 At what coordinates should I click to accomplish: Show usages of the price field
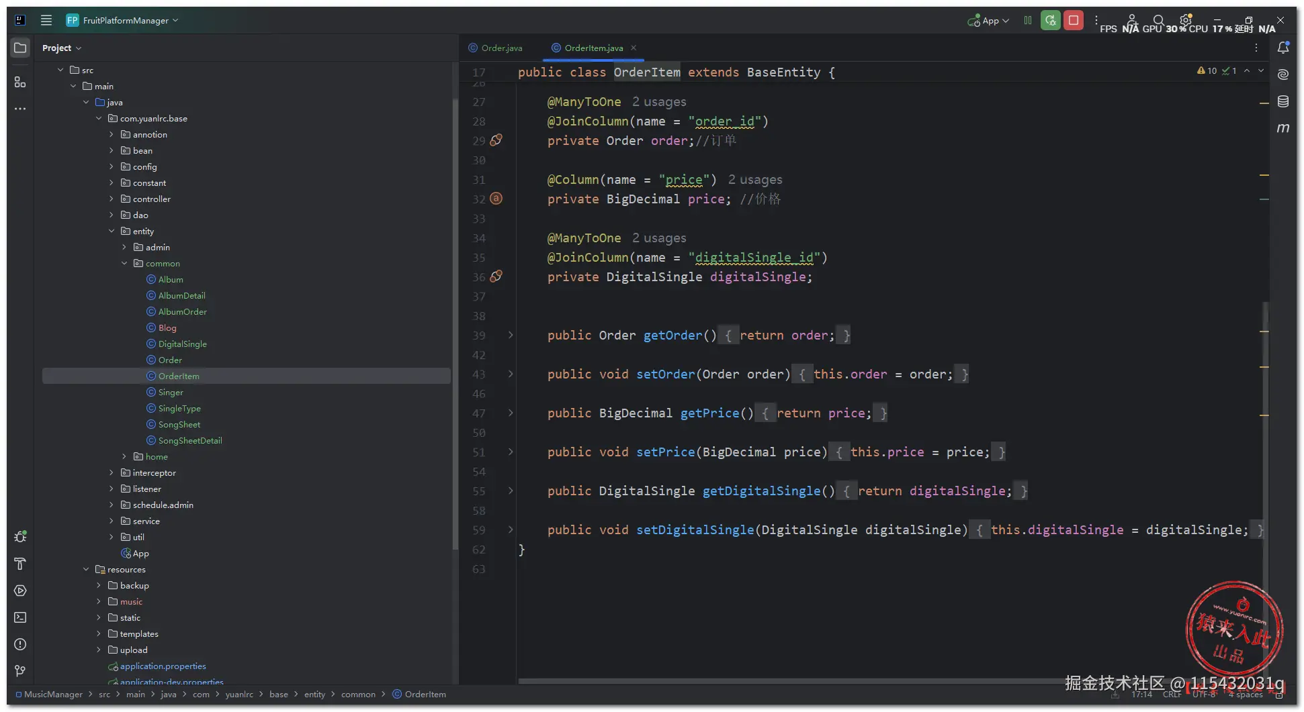click(755, 180)
